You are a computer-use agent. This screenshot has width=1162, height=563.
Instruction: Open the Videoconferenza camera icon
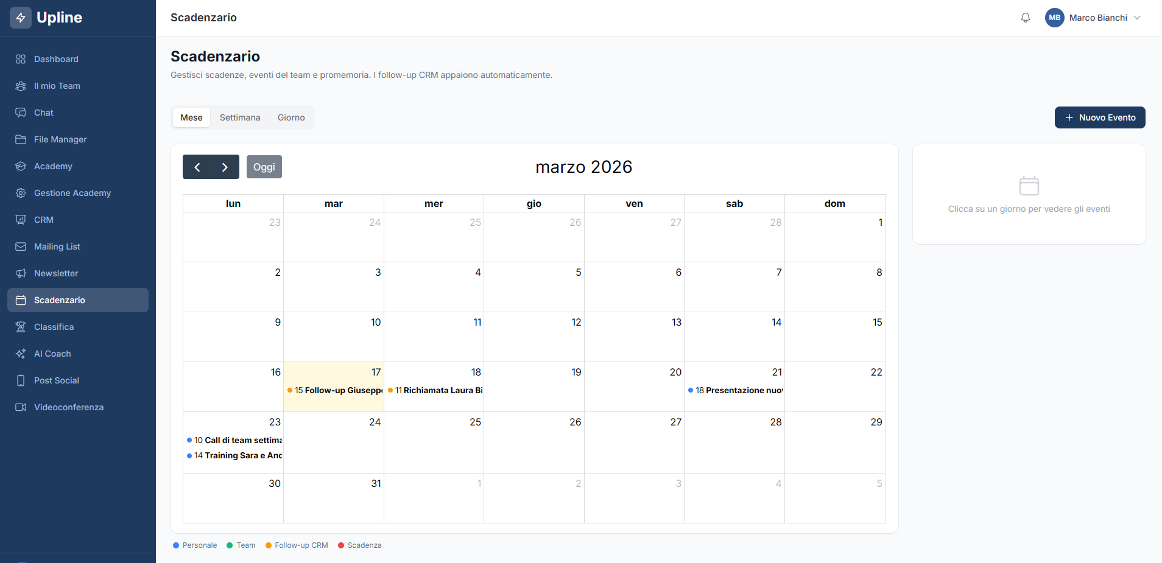coord(21,407)
